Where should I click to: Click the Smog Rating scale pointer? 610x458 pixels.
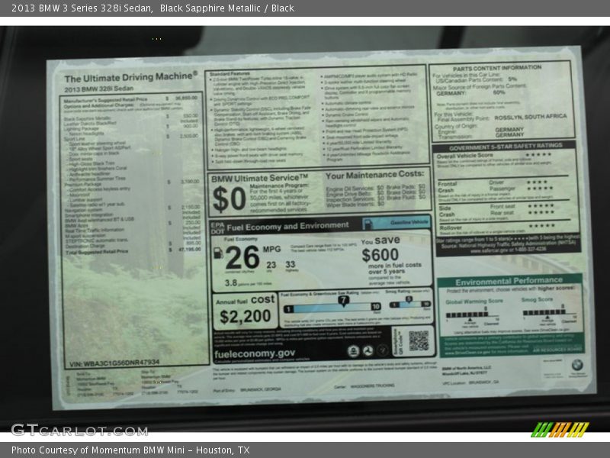click(x=409, y=298)
